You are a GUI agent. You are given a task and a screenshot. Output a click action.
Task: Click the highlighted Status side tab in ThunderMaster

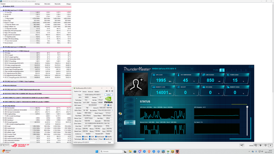130,123
